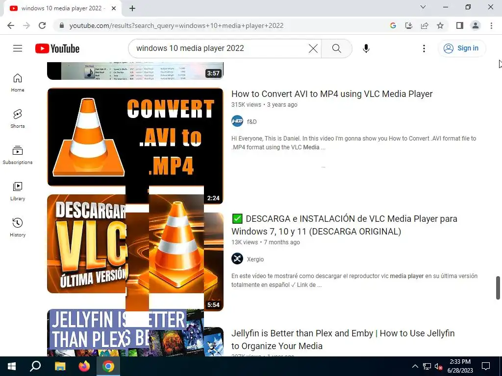Share this page via address bar icon
Viewport: 502px width, 376px height.
[x=425, y=25]
